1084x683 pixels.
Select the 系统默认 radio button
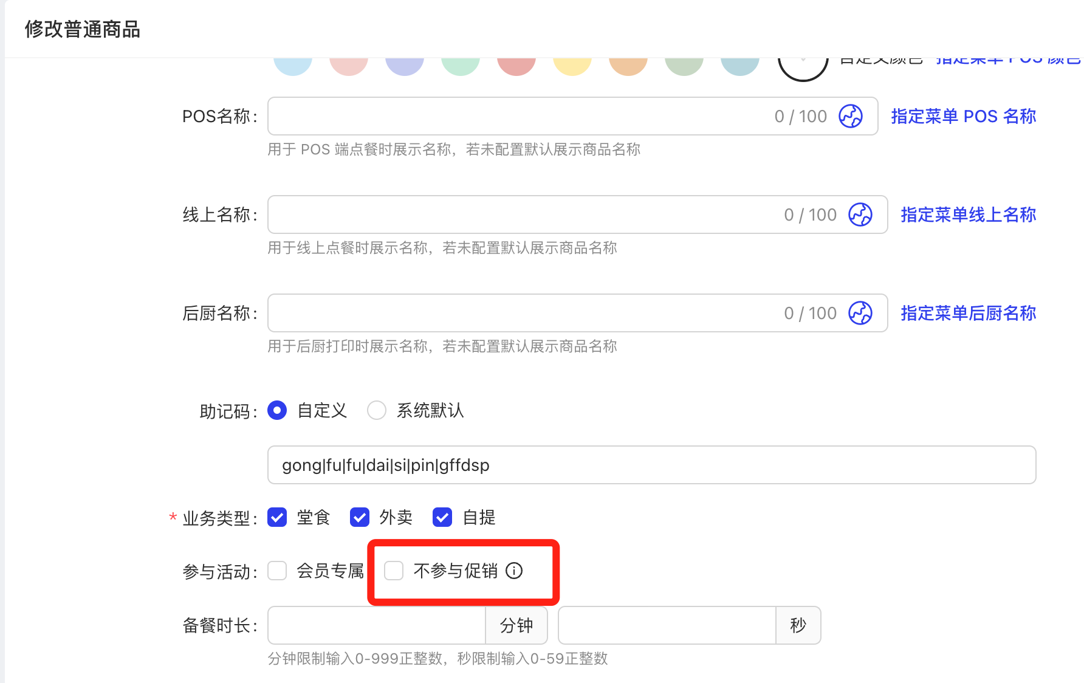click(x=377, y=410)
